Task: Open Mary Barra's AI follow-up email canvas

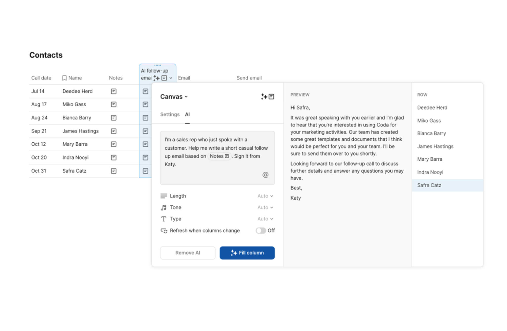Action: point(145,144)
